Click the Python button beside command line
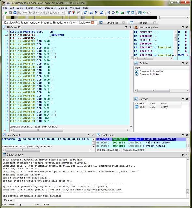192x208 pixels. coord(8,200)
